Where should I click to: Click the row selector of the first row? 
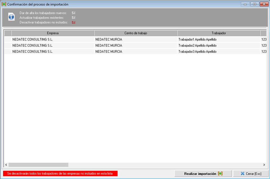[x=8, y=40]
